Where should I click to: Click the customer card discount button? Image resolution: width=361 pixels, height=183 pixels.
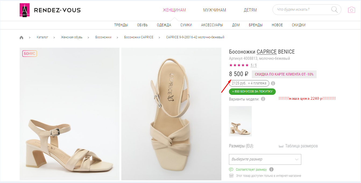[284, 74]
